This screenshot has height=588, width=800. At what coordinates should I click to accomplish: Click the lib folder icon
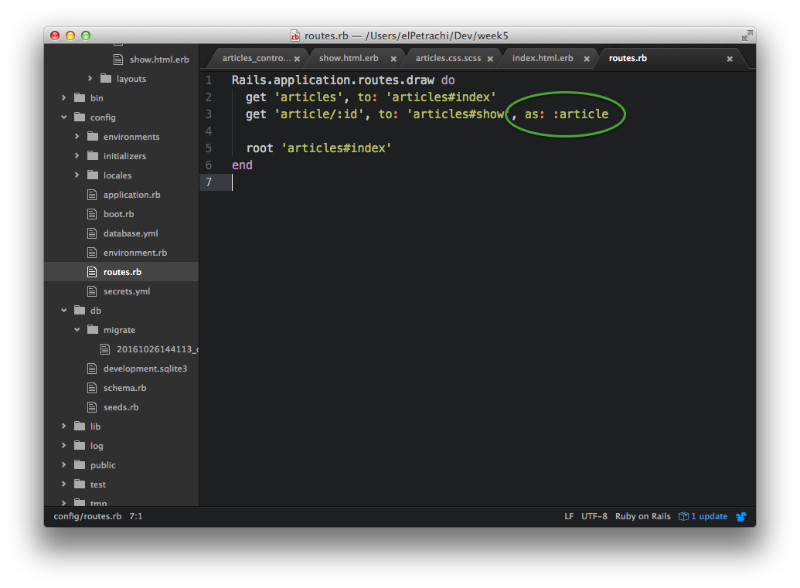pos(80,426)
